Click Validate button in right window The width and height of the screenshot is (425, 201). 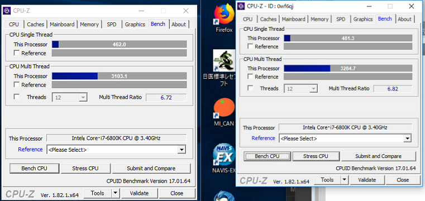(367, 180)
